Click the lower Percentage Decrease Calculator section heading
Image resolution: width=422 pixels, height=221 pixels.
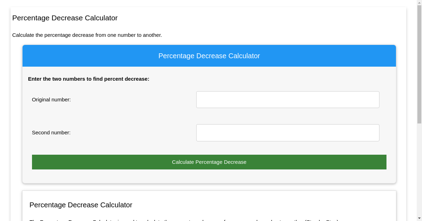[x=81, y=205]
